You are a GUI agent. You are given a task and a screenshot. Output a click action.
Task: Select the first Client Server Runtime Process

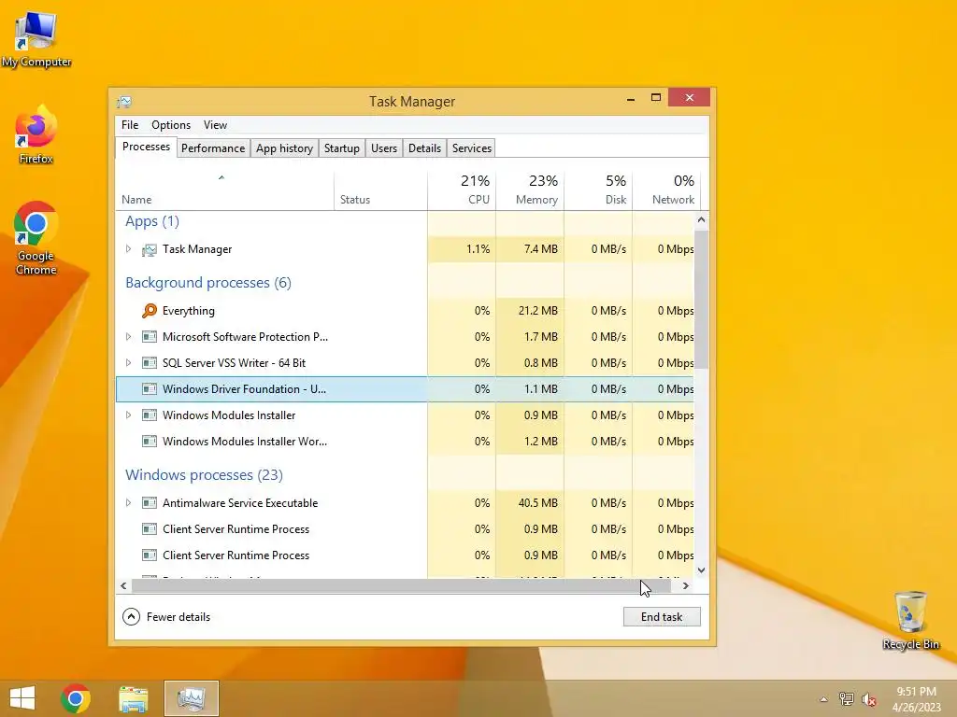coord(236,529)
